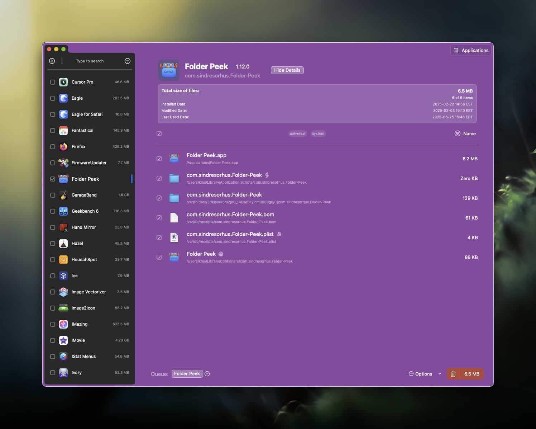This screenshot has height=429, width=536.
Task: Toggle the select-all files checkbox
Action: [159, 133]
